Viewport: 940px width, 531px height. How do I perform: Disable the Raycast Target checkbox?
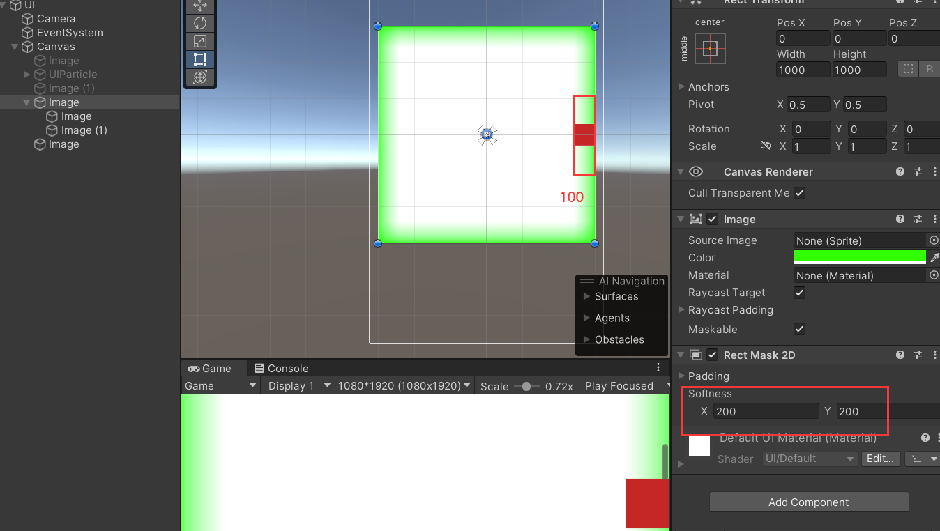point(799,293)
